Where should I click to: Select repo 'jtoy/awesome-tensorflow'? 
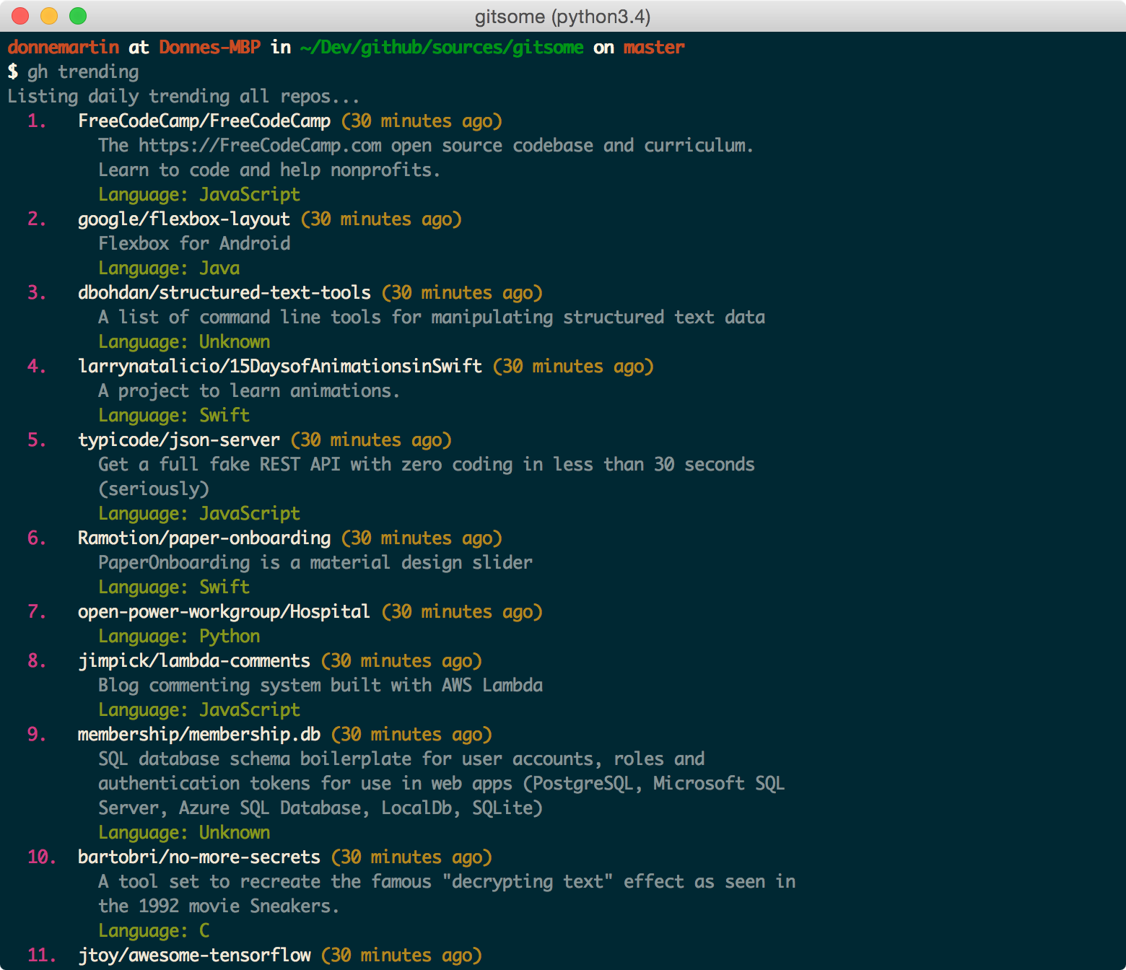194,956
